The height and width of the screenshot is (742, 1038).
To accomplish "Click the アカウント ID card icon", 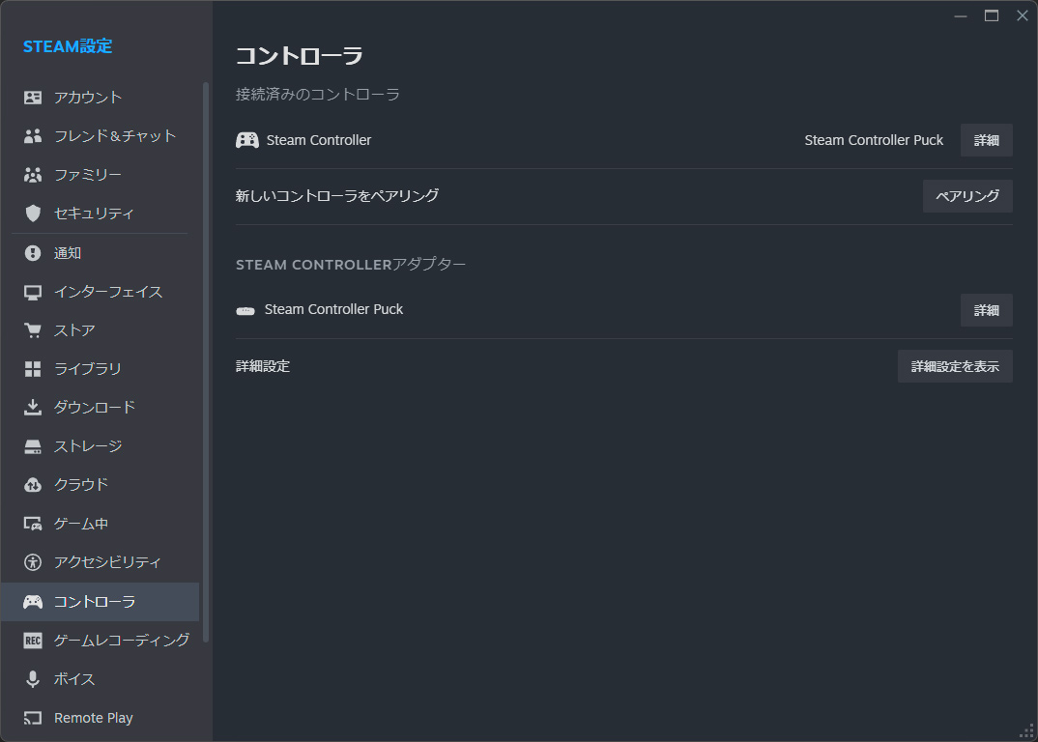I will point(33,98).
